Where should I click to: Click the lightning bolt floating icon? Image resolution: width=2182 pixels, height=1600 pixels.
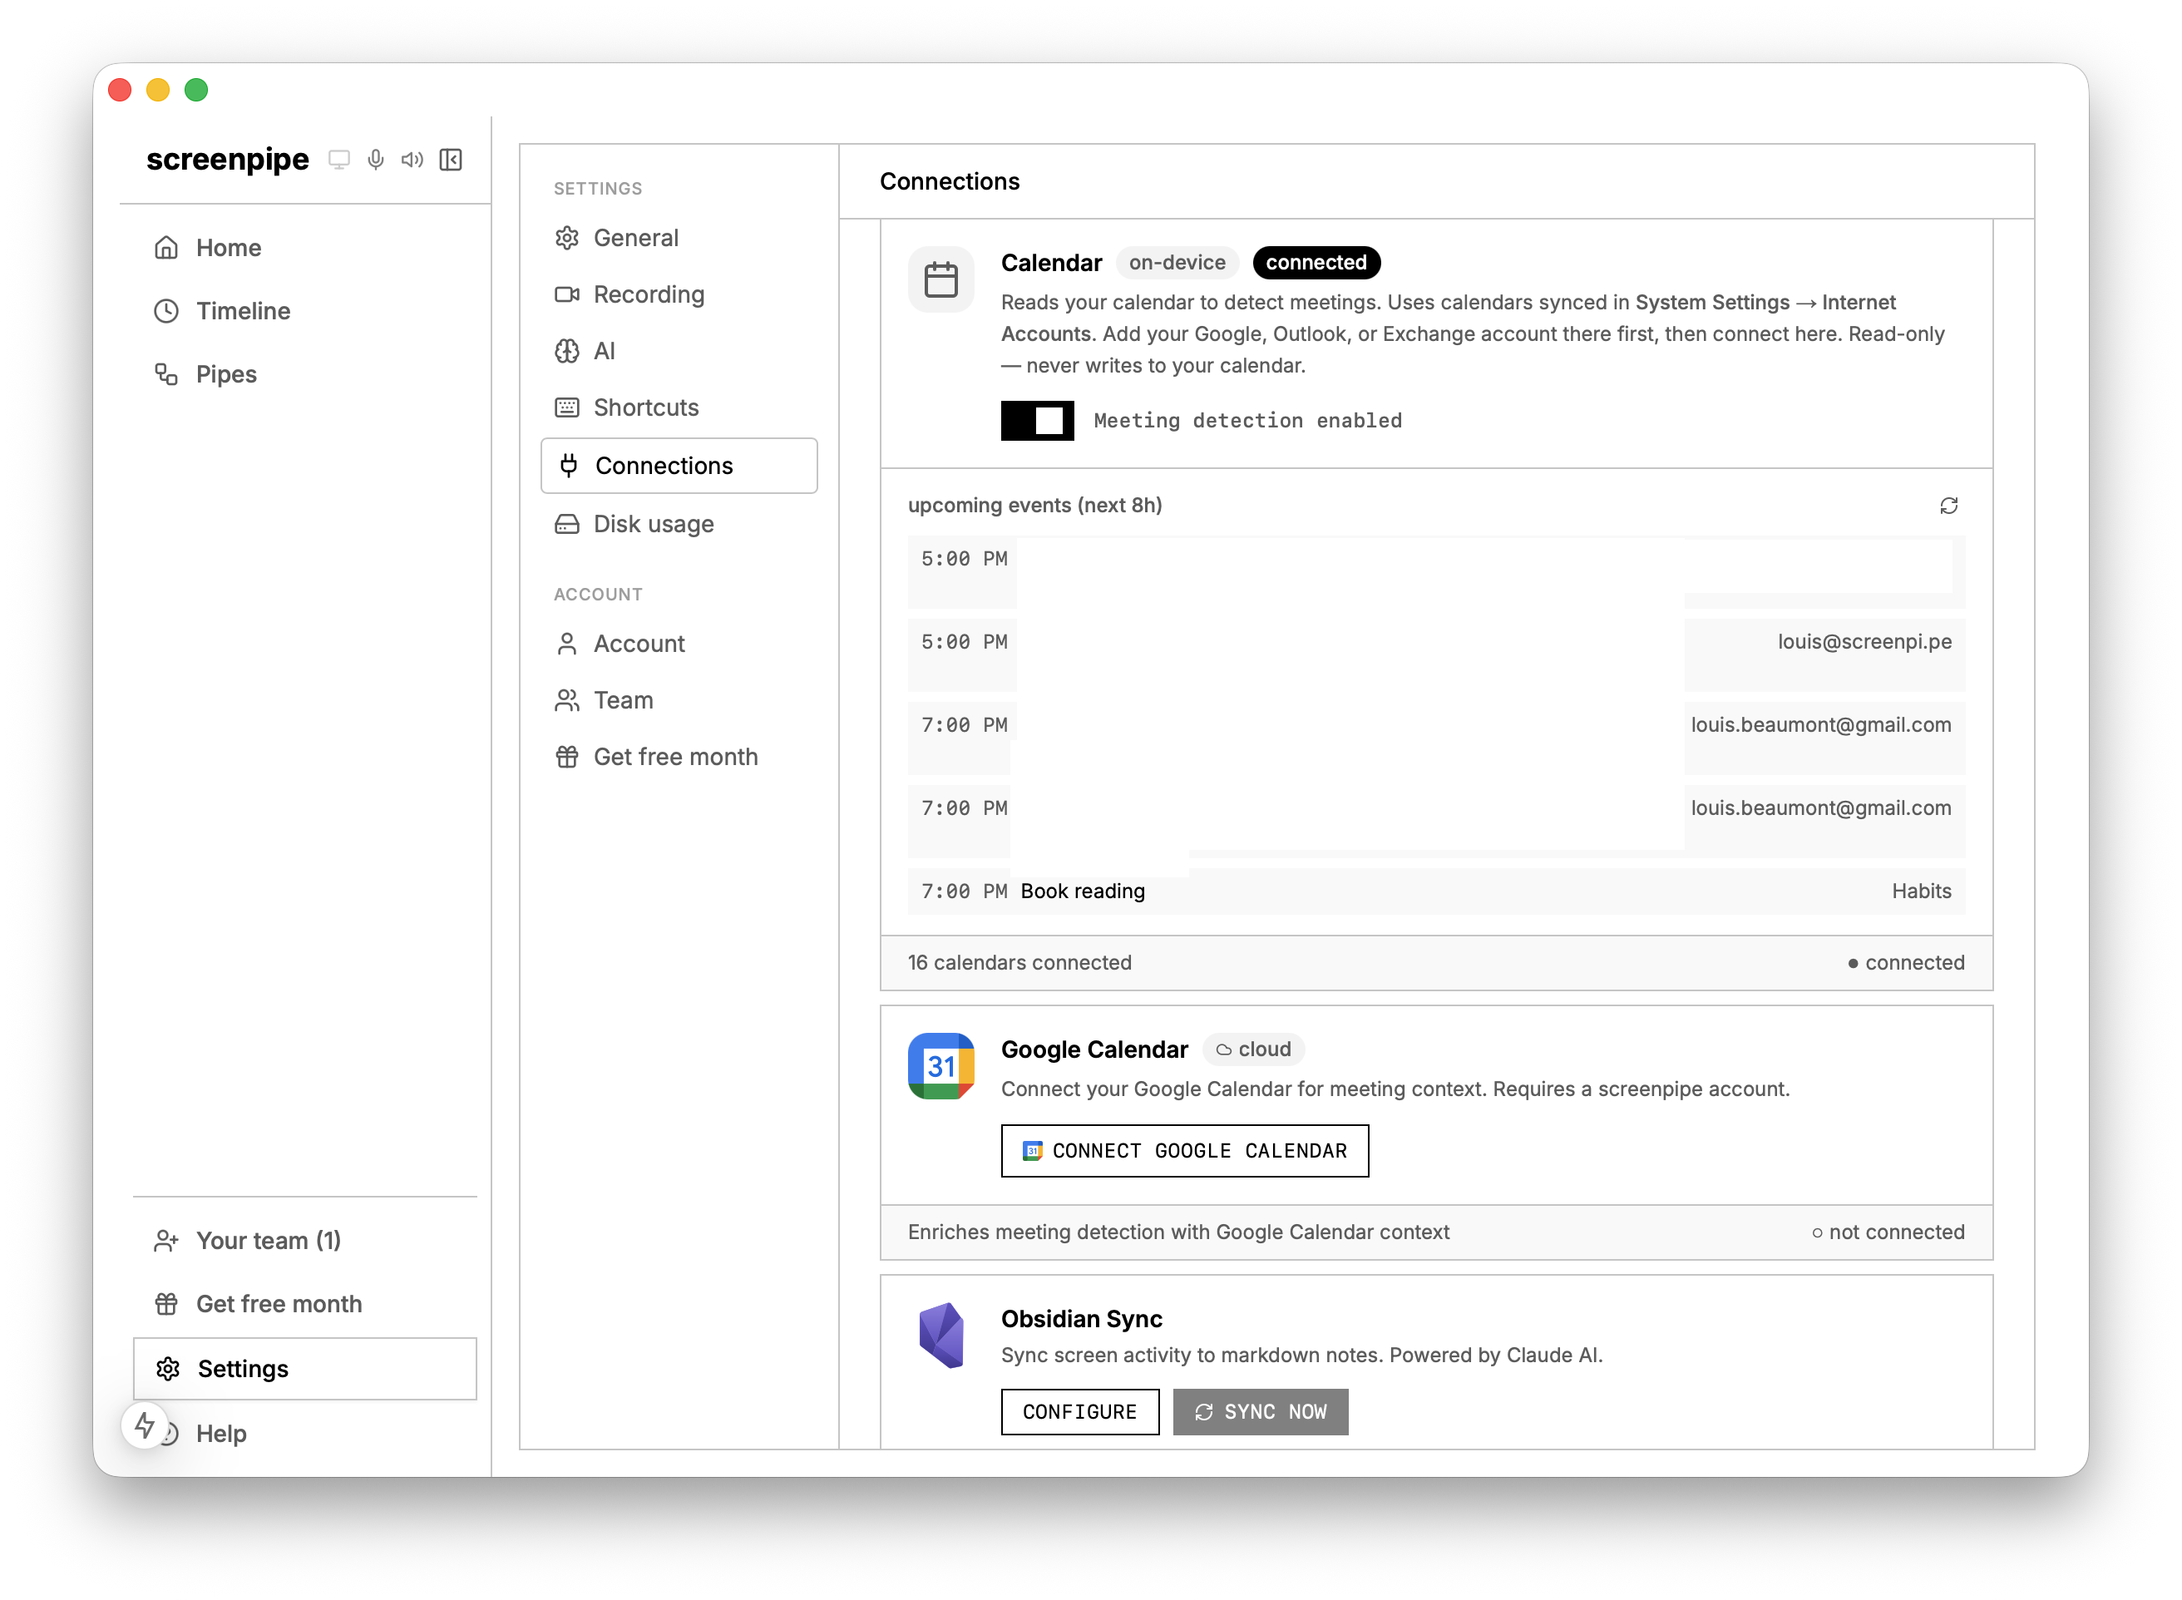click(146, 1425)
